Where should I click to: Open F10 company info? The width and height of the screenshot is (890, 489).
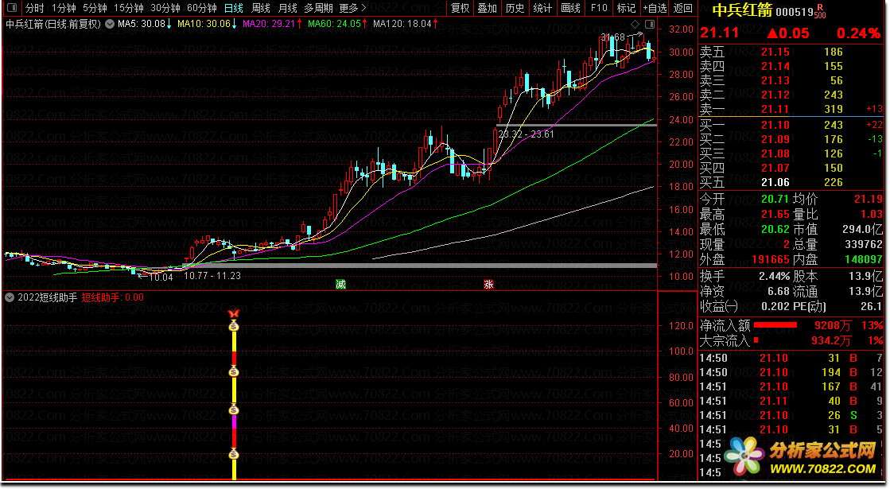click(x=599, y=8)
